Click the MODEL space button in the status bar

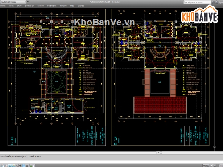point(206,166)
